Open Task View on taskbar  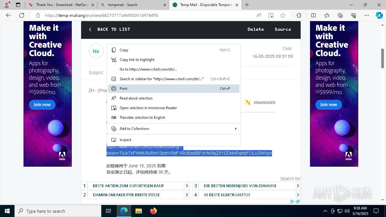coord(109,211)
